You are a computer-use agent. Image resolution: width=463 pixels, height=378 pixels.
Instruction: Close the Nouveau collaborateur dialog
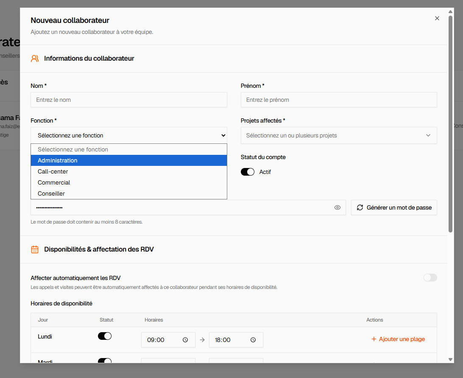pos(437,18)
